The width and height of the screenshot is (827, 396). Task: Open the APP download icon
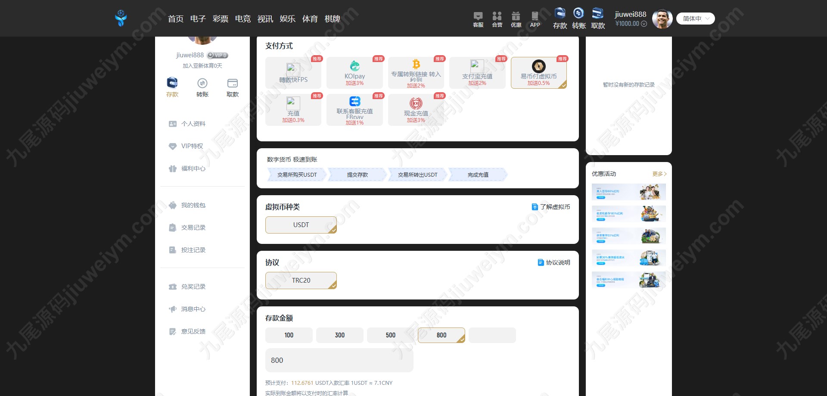535,19
